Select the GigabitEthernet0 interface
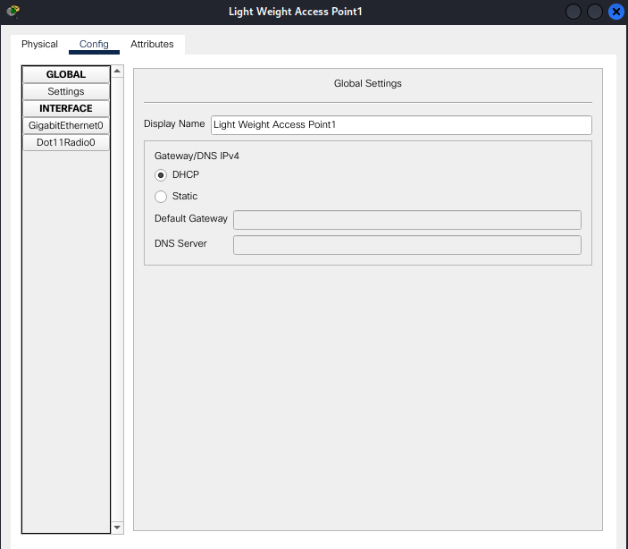This screenshot has width=628, height=549. tap(66, 125)
